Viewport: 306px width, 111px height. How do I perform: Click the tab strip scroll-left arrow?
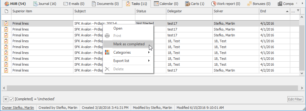(x=297, y=3)
